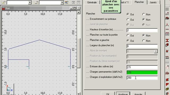Switch to the Générale tab
Screen dimensions: 170x95
(x=92, y=2)
